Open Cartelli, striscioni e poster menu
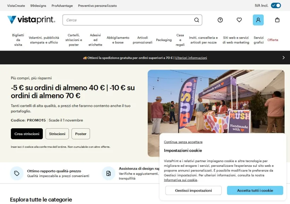The image size is (290, 204). click(x=74, y=40)
